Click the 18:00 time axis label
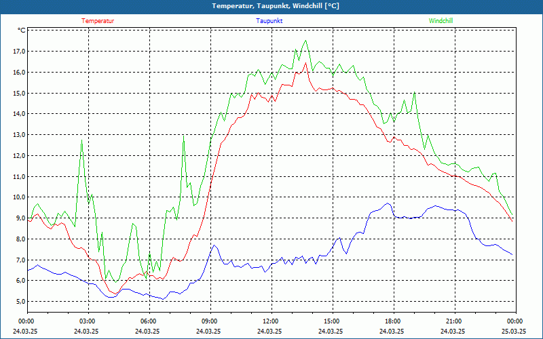 tap(392, 321)
